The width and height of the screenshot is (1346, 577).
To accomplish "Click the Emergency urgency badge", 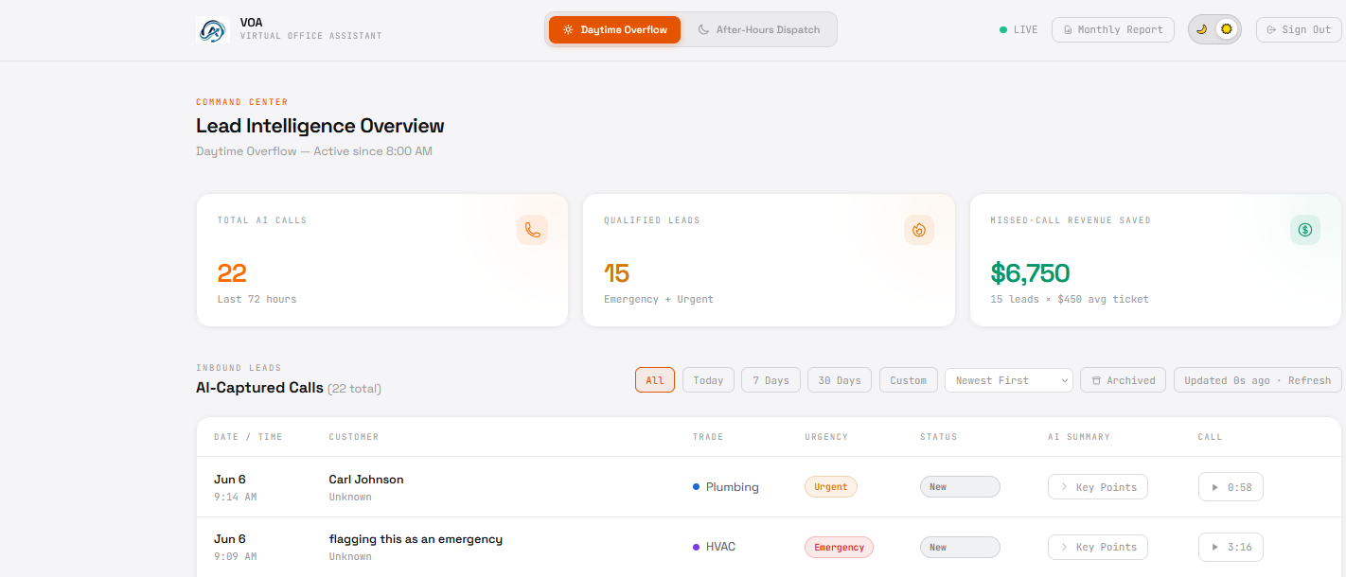I will click(x=839, y=547).
